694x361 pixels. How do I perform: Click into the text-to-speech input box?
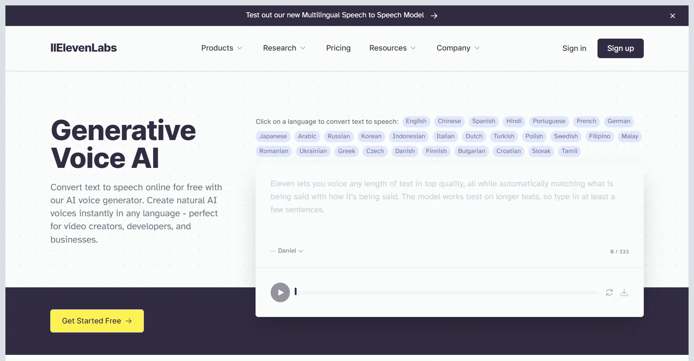pyautogui.click(x=449, y=209)
